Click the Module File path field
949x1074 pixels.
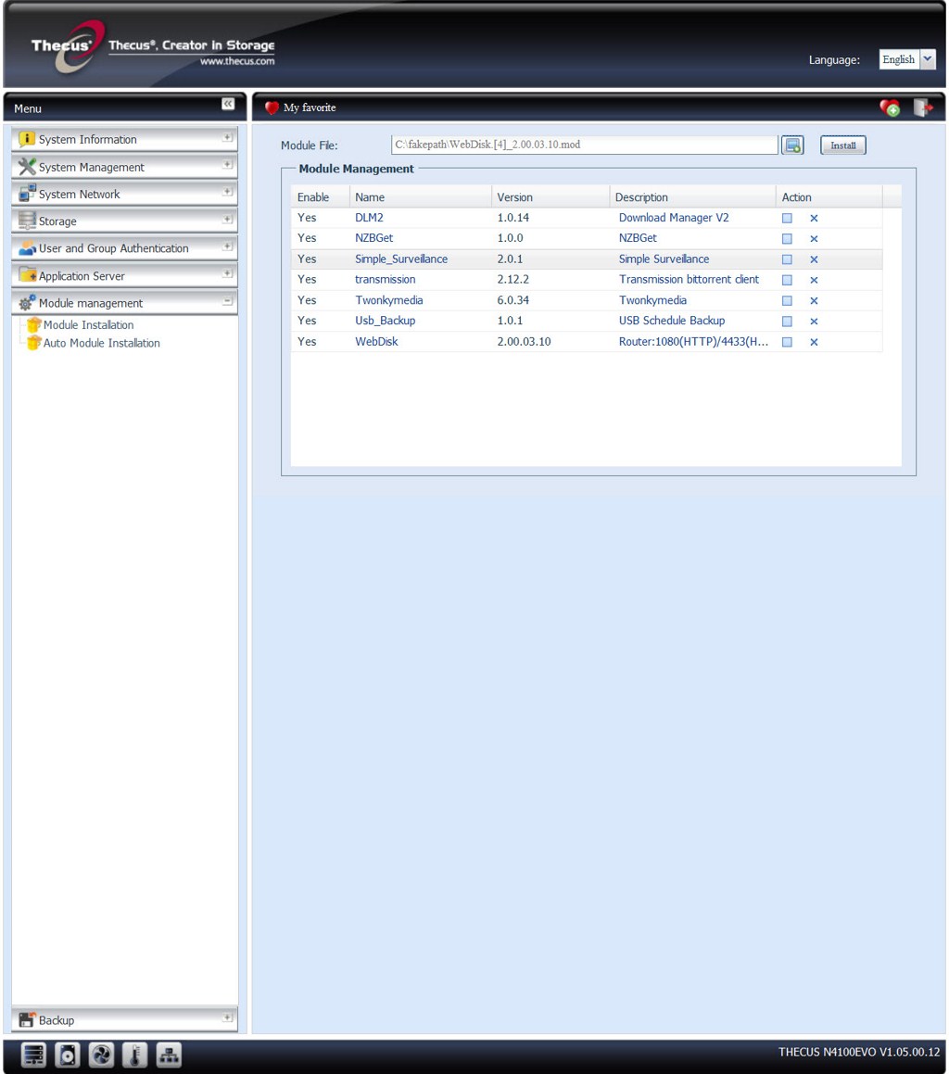coord(585,145)
